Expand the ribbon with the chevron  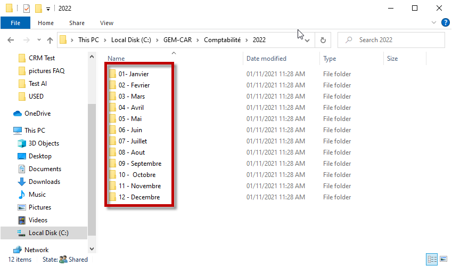pos(433,22)
